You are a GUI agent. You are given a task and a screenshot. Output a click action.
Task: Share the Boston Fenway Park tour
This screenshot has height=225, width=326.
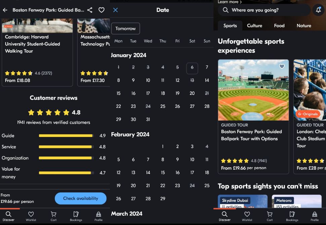[x=90, y=10]
